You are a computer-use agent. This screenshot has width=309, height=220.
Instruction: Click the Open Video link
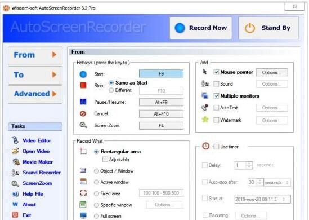[x=36, y=151]
